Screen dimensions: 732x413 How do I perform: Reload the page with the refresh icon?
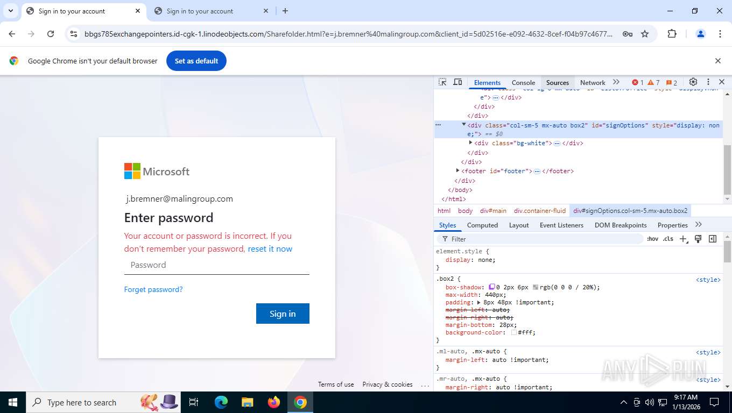pos(51,34)
